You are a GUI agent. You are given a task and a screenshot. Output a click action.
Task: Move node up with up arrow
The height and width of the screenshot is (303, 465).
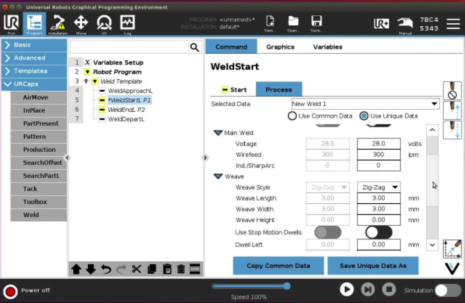[76, 269]
